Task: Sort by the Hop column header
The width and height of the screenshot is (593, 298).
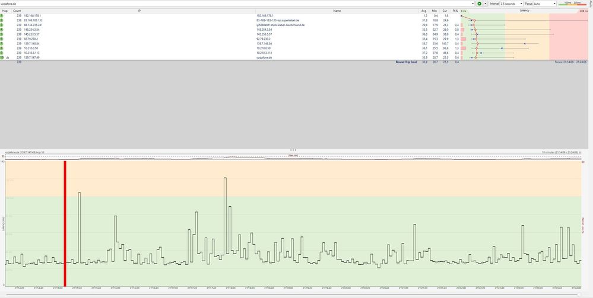Action: 5,11
